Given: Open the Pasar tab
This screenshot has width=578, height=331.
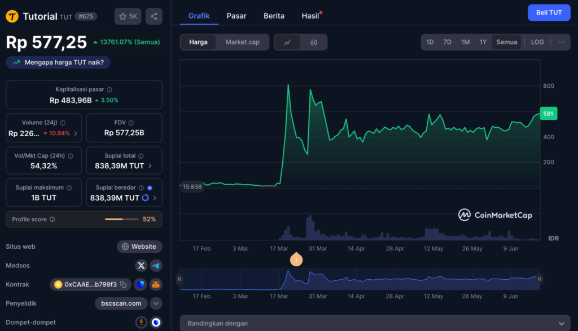Looking at the screenshot, I should (x=237, y=16).
